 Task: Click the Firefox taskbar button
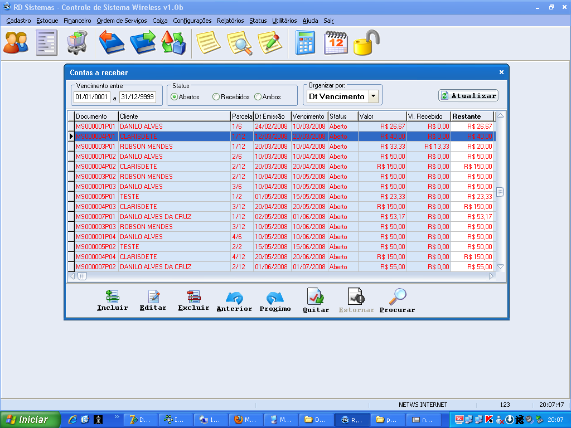pyautogui.click(x=245, y=420)
